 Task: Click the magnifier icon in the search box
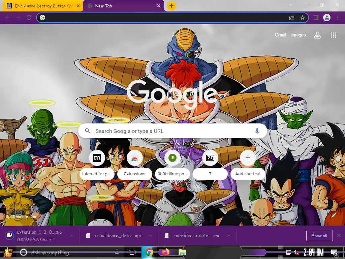[87, 131]
